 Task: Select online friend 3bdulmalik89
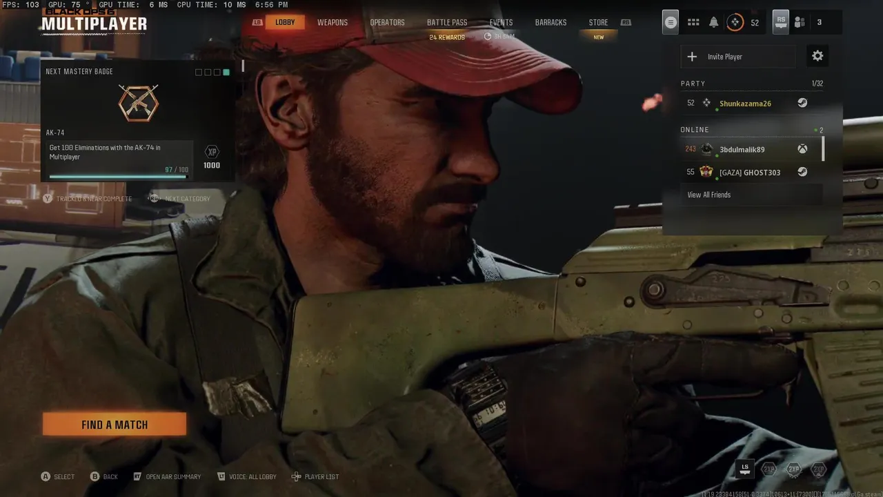[751, 149]
